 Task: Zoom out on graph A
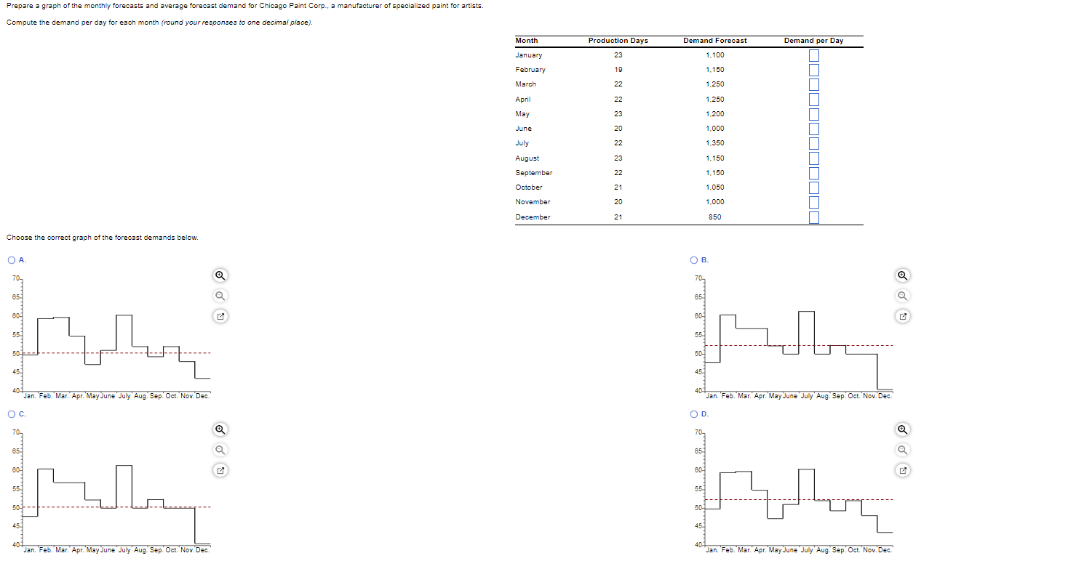pos(219,296)
